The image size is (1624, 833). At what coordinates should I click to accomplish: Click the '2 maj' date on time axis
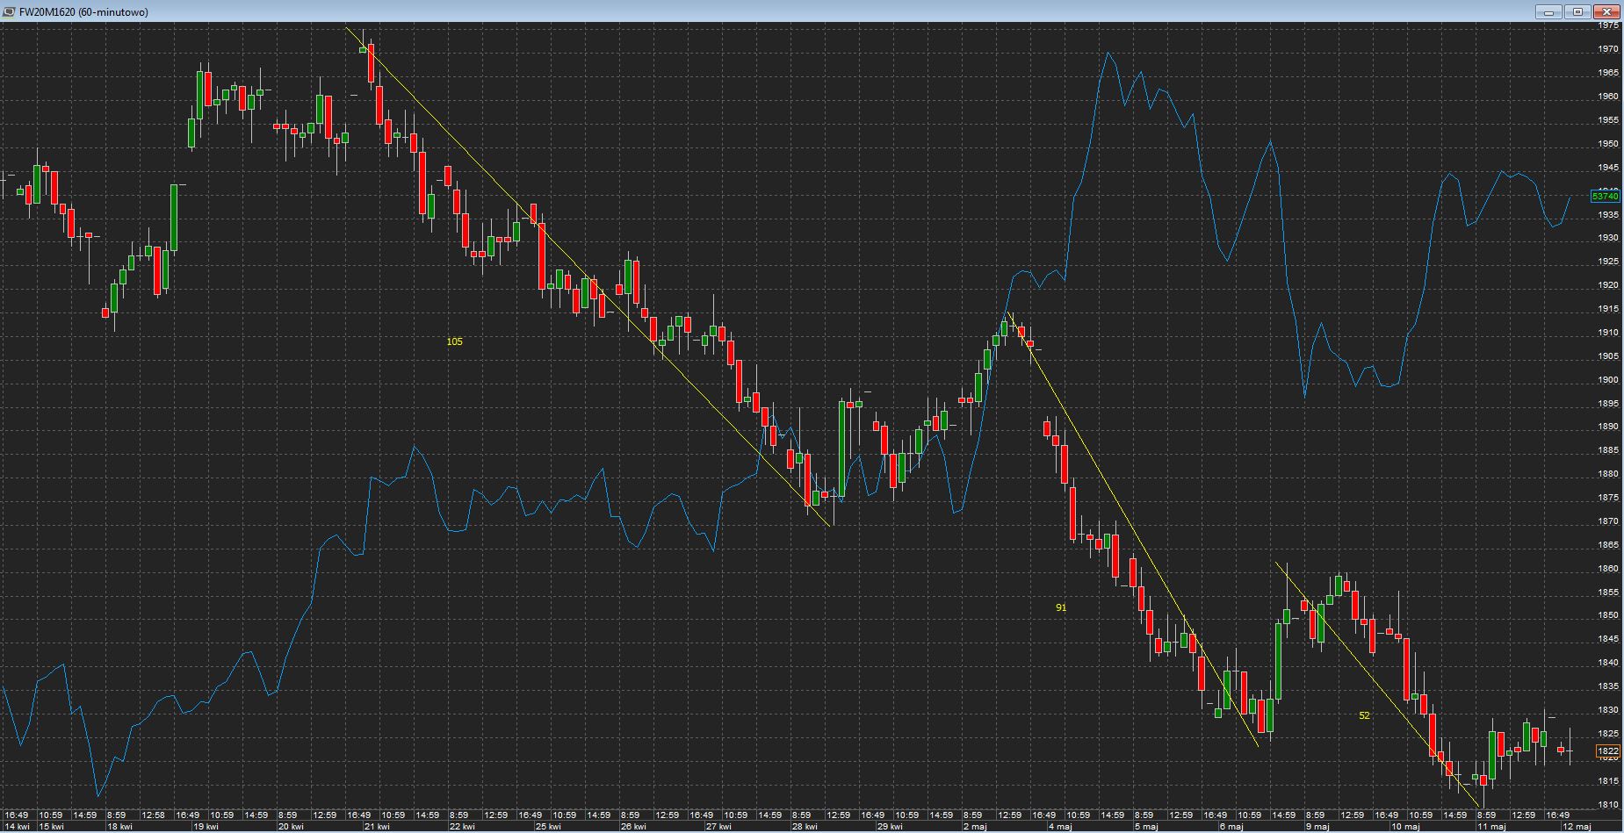(975, 826)
